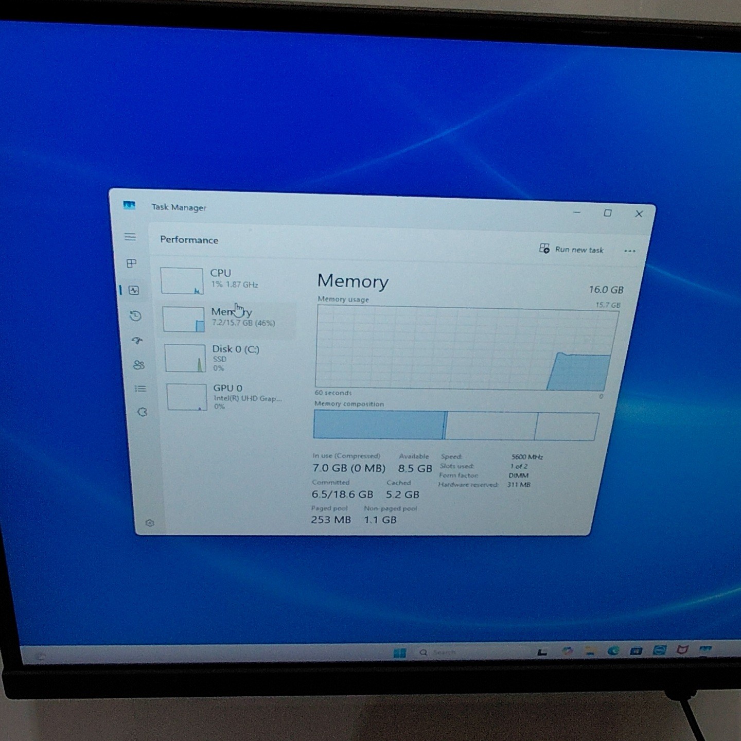
Task: Open the Details page icon
Action: coord(140,389)
